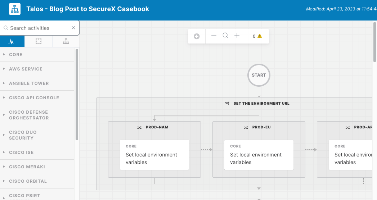The width and height of the screenshot is (377, 200).
Task: Select PROD-EU Set local environment variables activity
Action: tap(259, 155)
